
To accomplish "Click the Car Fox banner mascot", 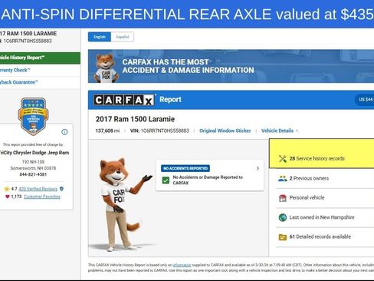I will (x=106, y=68).
